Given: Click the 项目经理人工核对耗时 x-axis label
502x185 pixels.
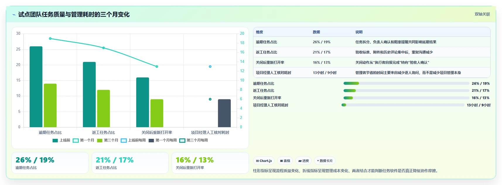Looking at the screenshot, I should click(210, 132).
